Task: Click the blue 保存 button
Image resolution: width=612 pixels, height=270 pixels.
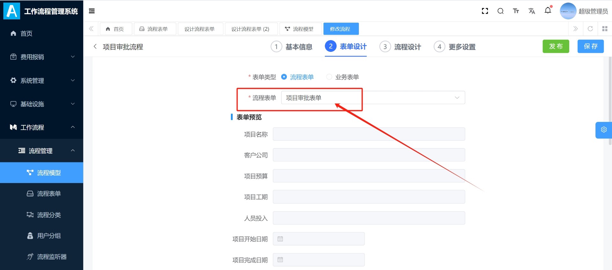Action: click(591, 46)
